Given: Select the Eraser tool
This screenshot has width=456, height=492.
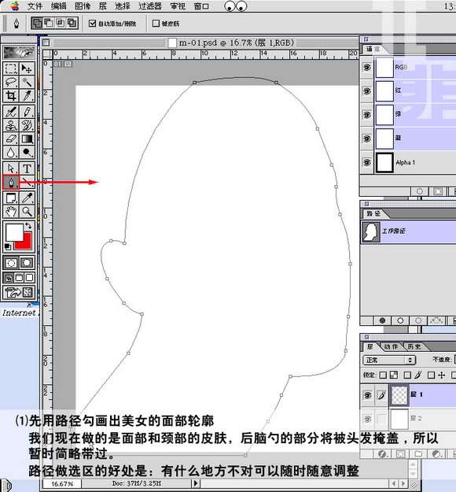Looking at the screenshot, I should [11, 139].
